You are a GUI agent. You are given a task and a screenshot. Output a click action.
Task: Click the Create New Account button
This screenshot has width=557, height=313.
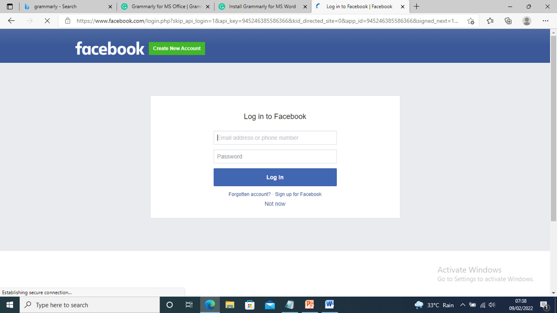pos(177,48)
